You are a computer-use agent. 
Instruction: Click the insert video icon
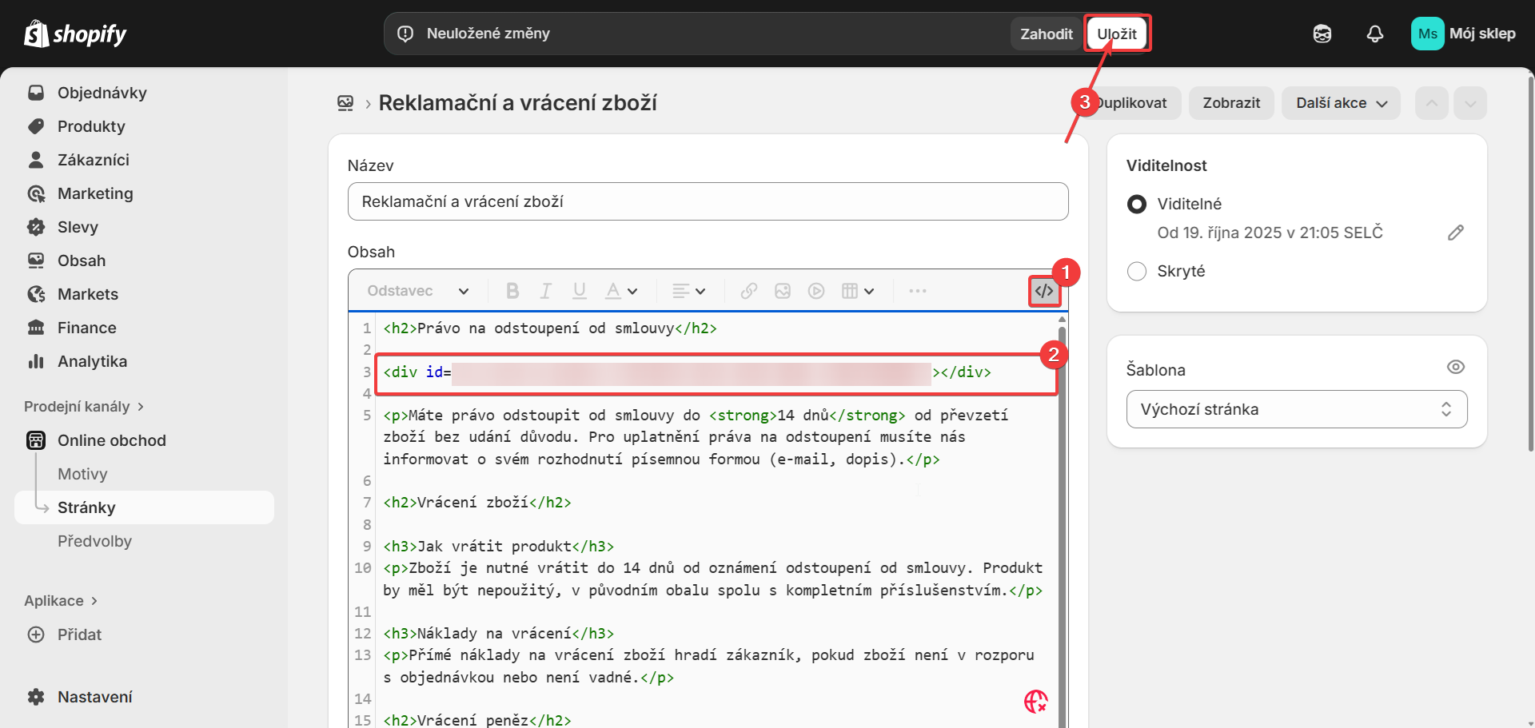tap(815, 291)
